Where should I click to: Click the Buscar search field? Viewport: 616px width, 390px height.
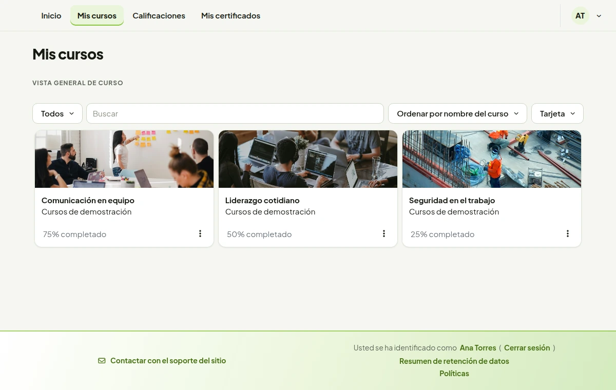(235, 113)
